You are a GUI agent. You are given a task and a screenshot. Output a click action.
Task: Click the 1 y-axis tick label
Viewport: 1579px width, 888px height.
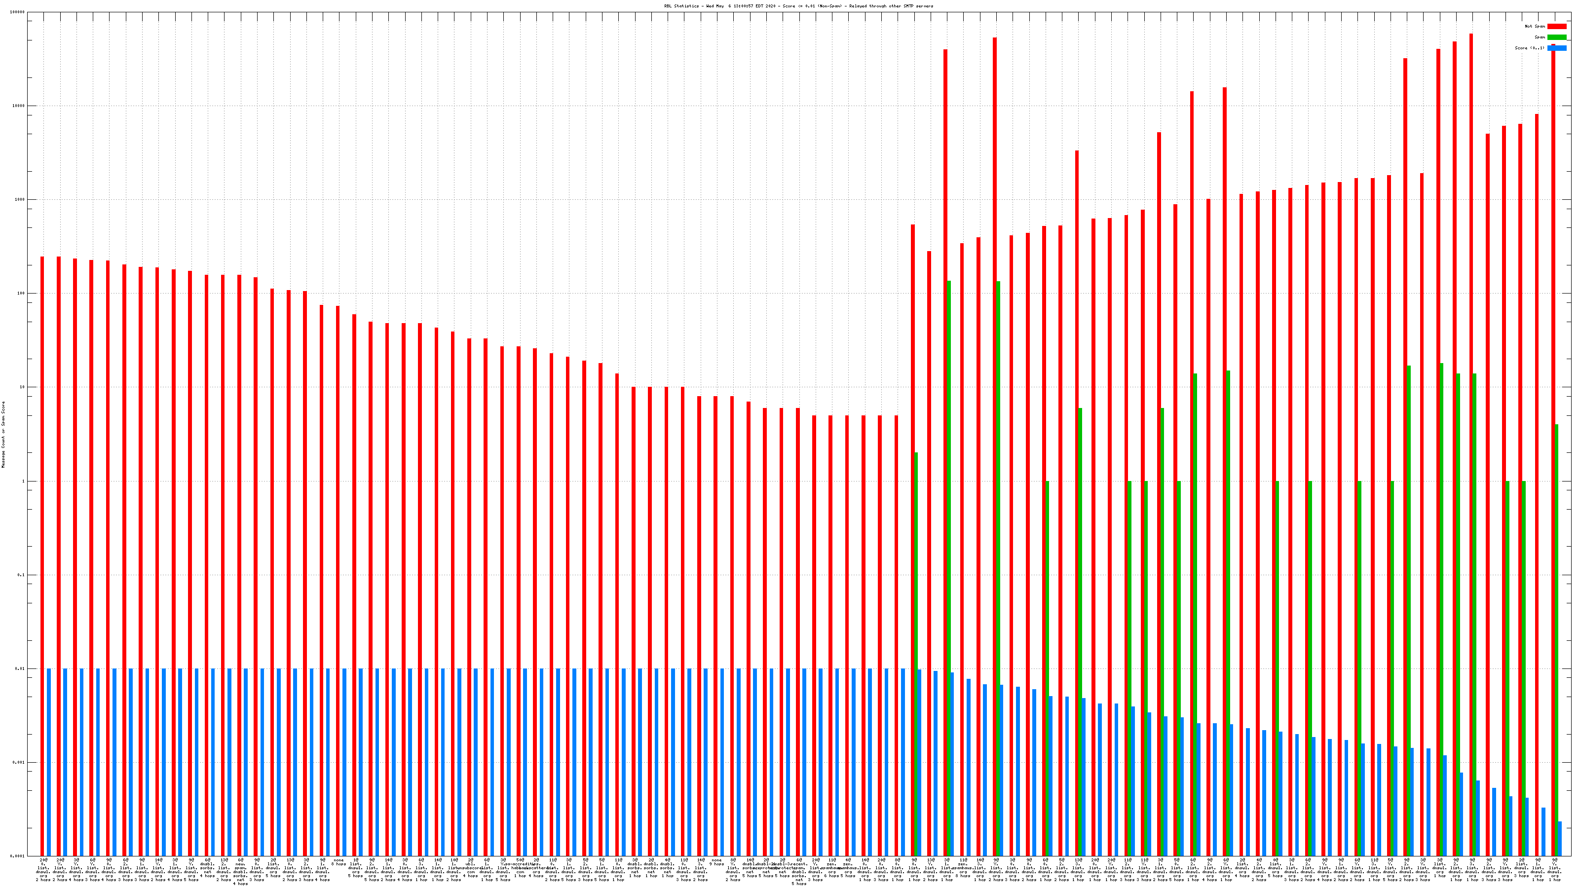23,481
